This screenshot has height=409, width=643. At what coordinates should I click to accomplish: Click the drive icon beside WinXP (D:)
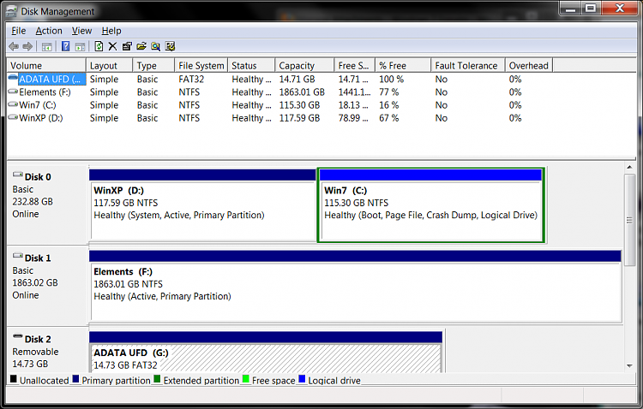13,117
